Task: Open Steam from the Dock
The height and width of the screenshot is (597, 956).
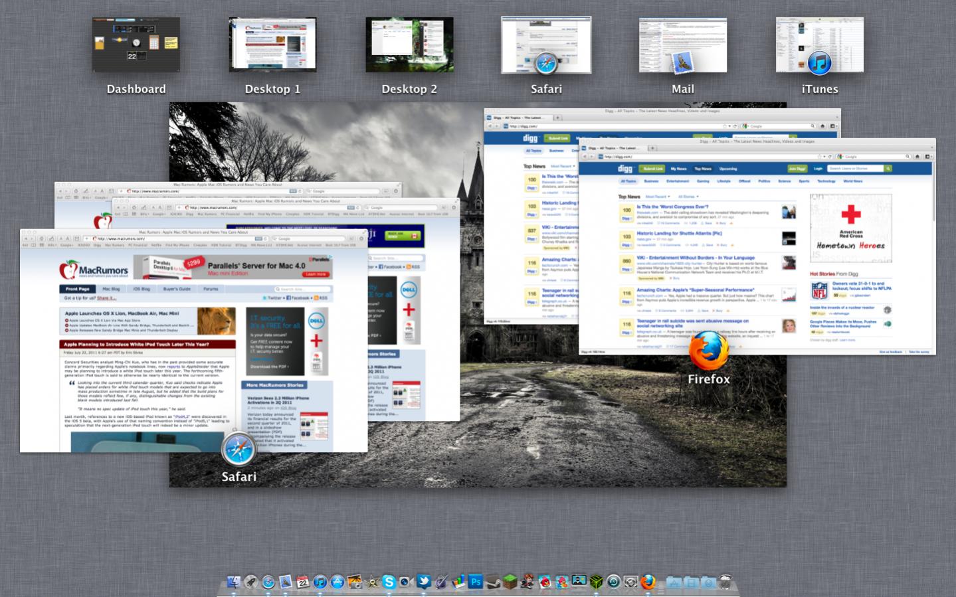Action: click(493, 582)
